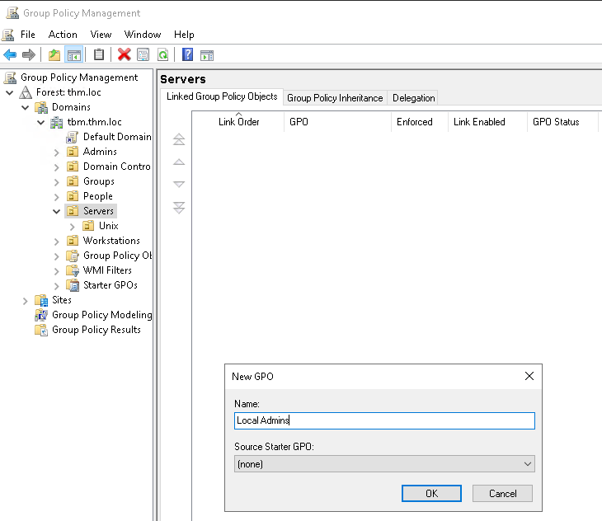The height and width of the screenshot is (521, 602).
Task: Click the Domains node icon
Action: (41, 107)
